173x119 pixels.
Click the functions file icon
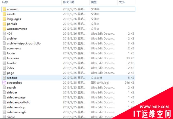(x=4, y=58)
